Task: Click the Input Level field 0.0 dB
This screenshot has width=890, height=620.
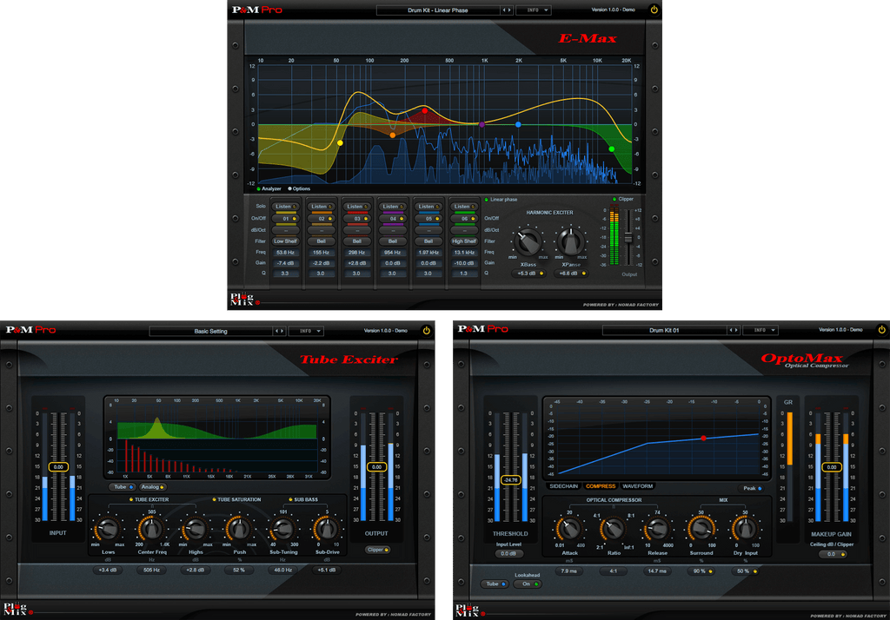Action: coord(508,554)
